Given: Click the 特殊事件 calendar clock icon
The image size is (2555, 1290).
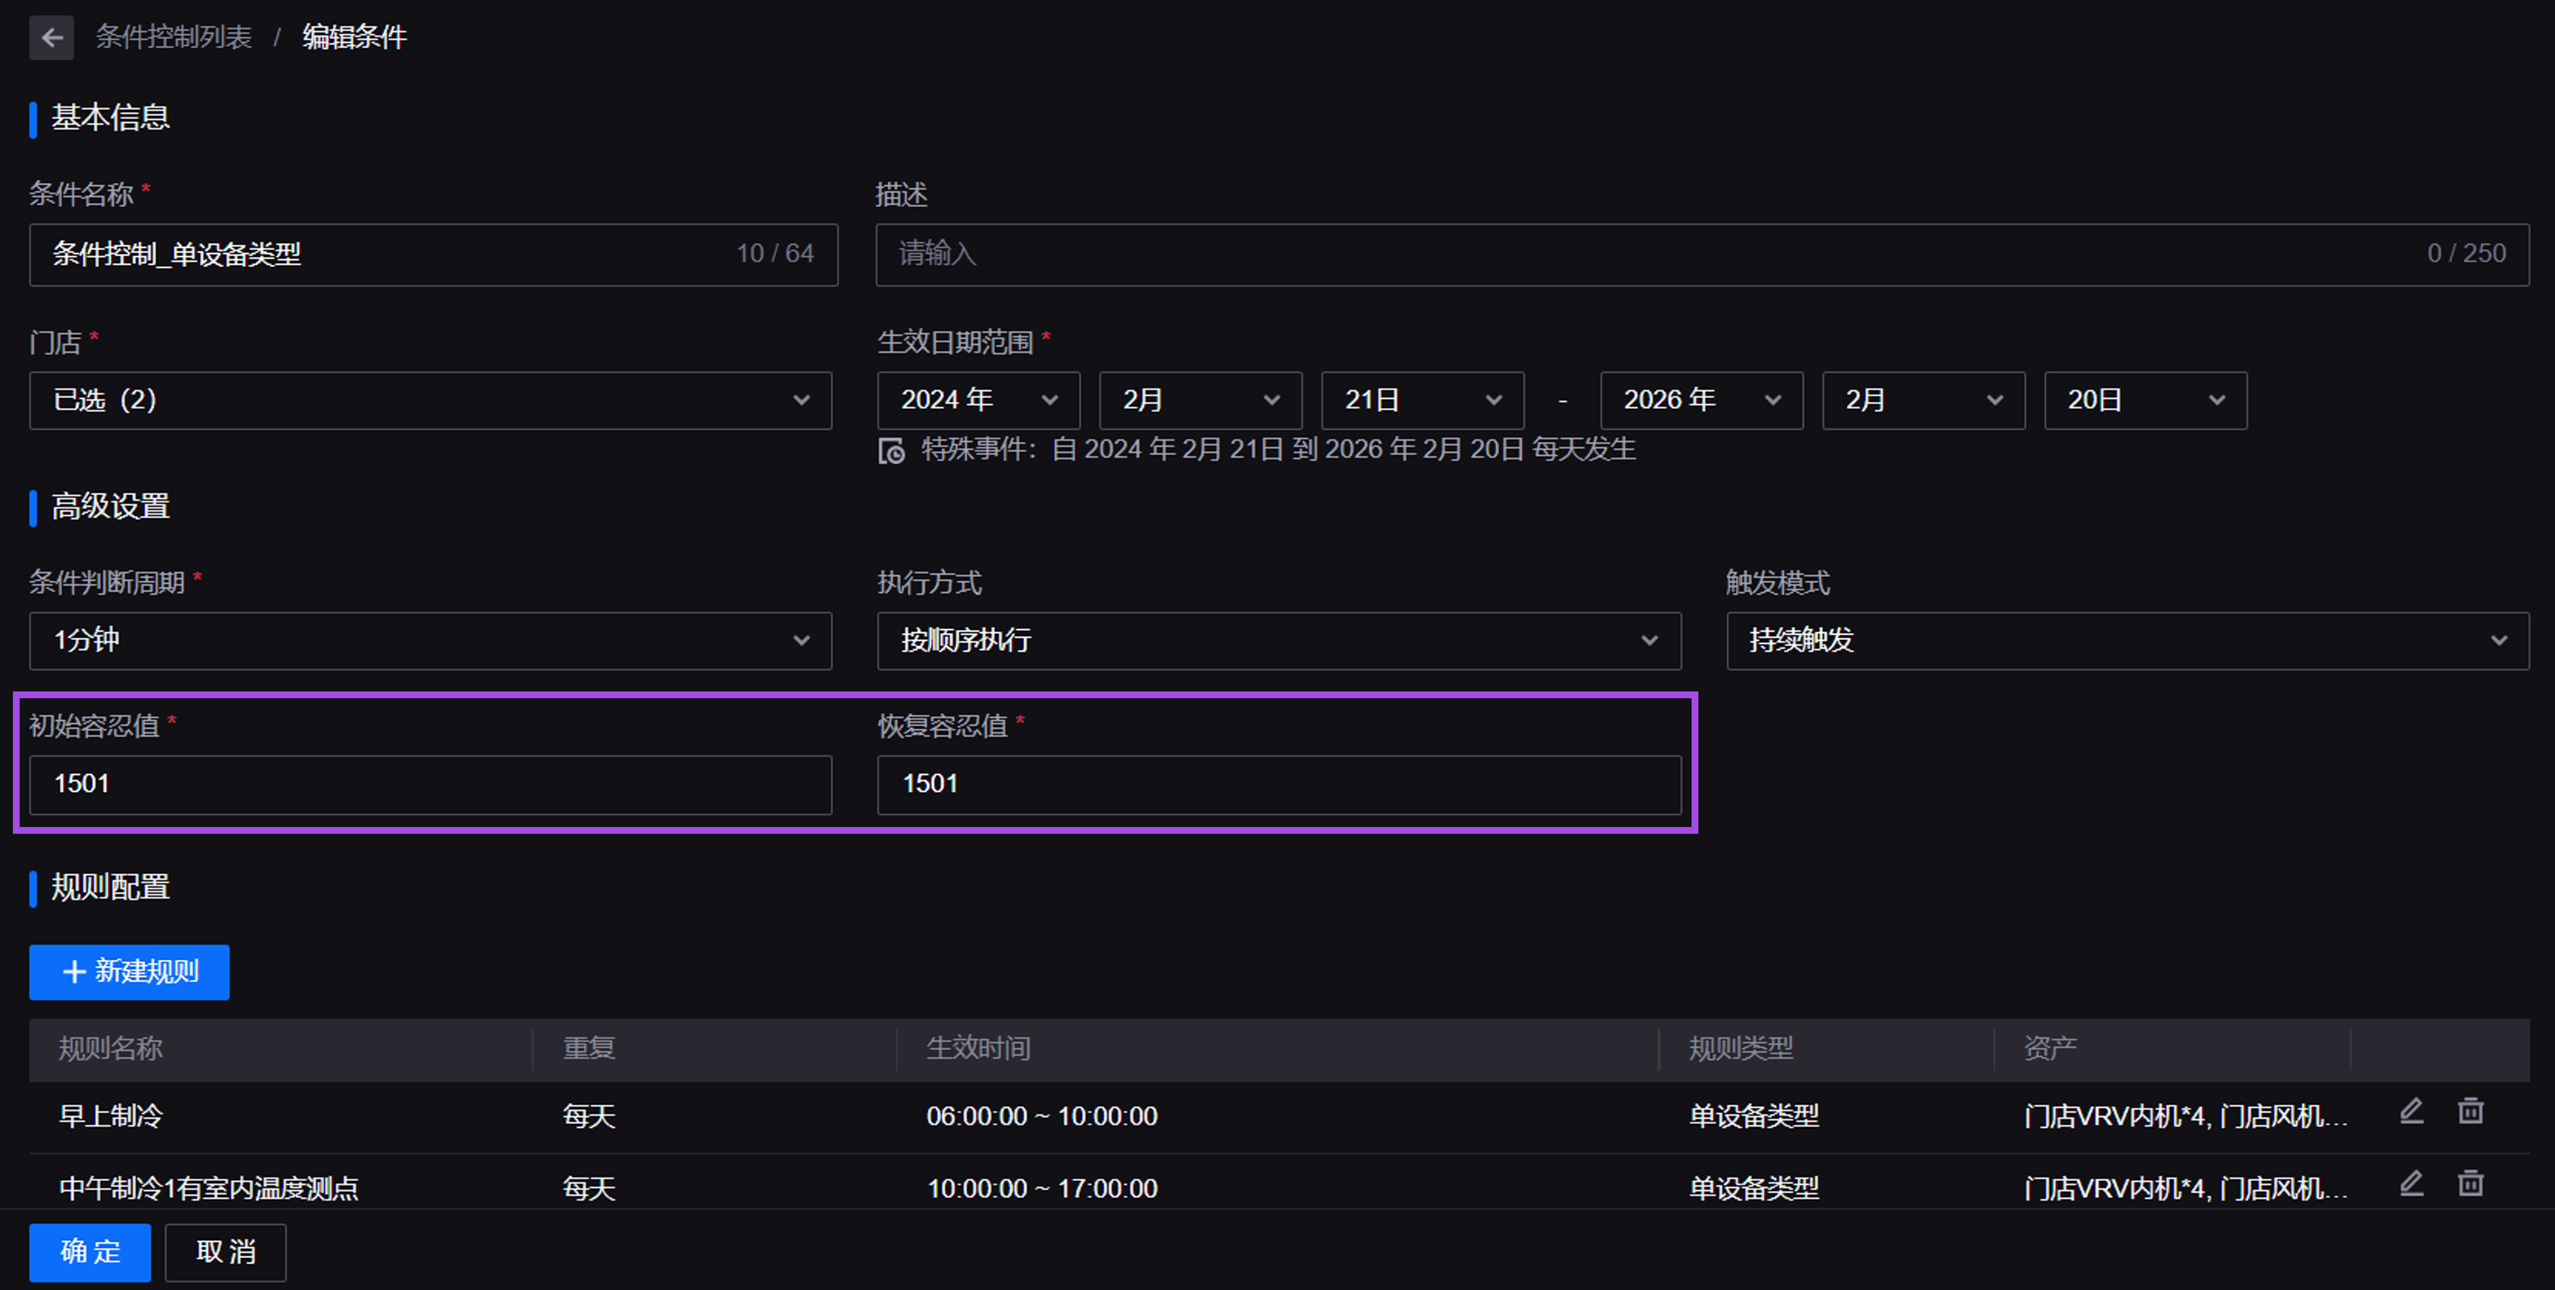Looking at the screenshot, I should coord(891,451).
